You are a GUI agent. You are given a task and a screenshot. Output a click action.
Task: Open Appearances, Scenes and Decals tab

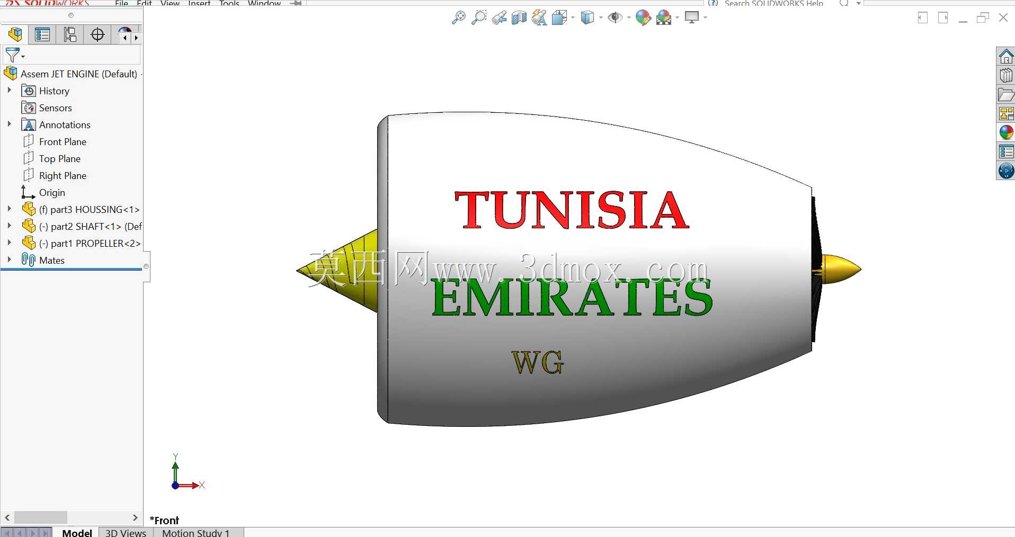point(1006,132)
